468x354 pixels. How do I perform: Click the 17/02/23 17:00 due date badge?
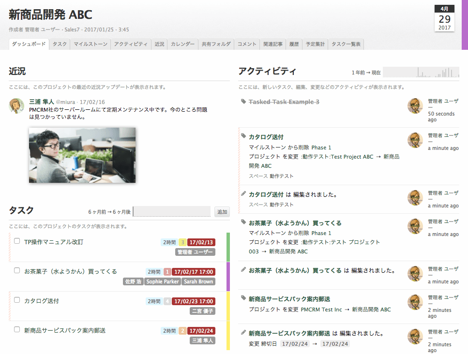(x=194, y=301)
